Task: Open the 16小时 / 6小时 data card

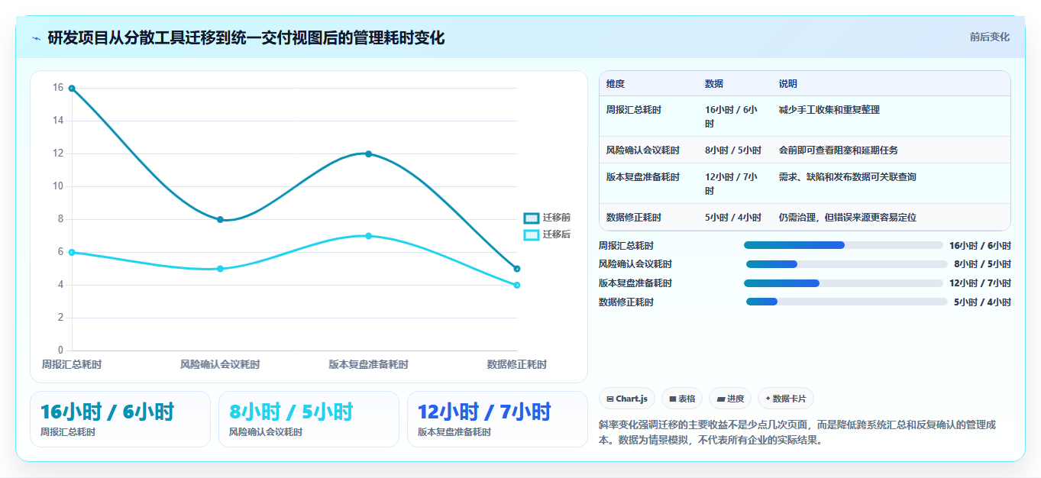Action: click(x=120, y=419)
